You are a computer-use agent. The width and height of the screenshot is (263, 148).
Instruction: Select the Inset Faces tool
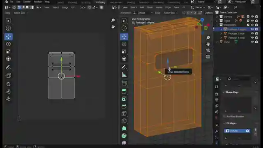124,99
